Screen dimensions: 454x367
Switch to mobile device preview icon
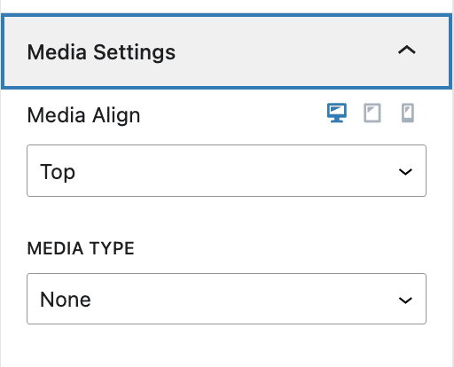408,113
